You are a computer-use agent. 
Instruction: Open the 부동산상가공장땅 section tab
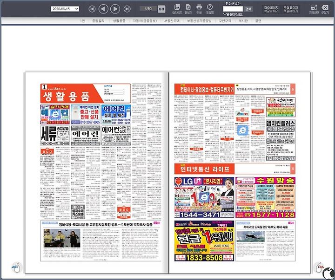tap(199, 21)
